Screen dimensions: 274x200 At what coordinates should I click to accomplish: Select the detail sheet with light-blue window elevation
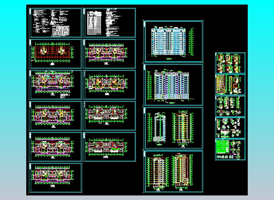pos(230,128)
